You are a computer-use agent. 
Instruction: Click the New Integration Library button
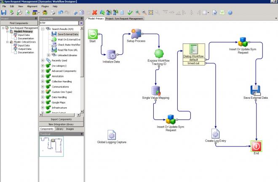tap(61, 124)
